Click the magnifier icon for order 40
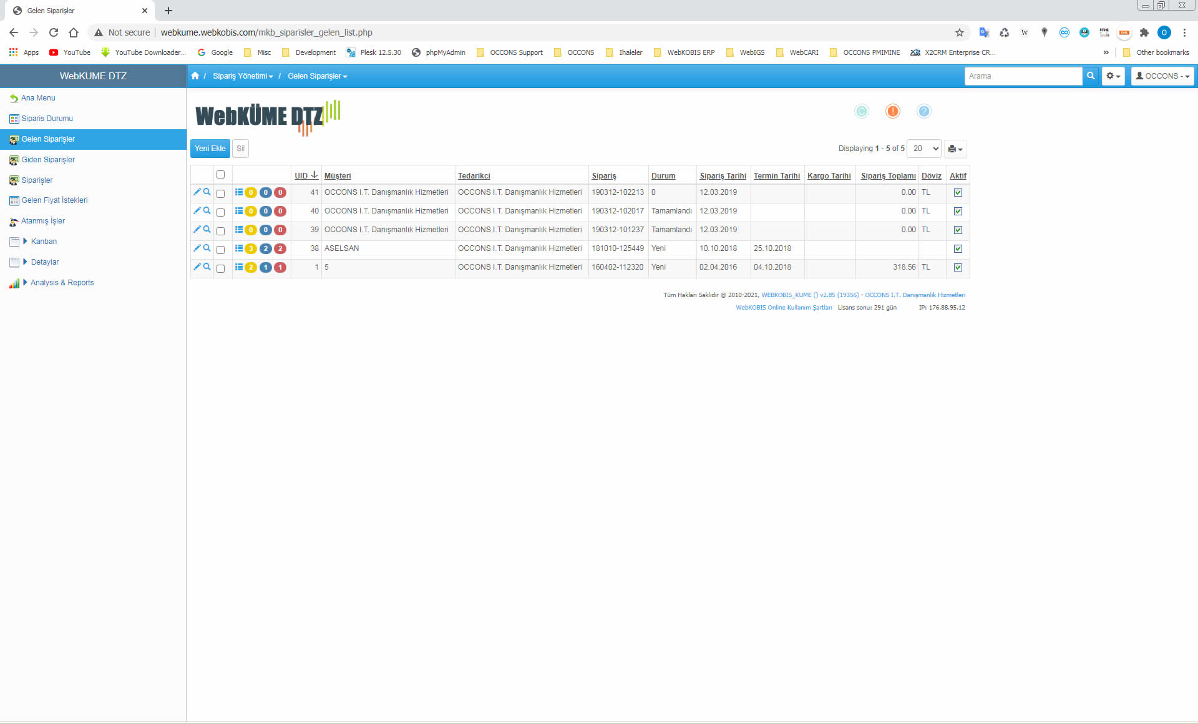 point(207,210)
